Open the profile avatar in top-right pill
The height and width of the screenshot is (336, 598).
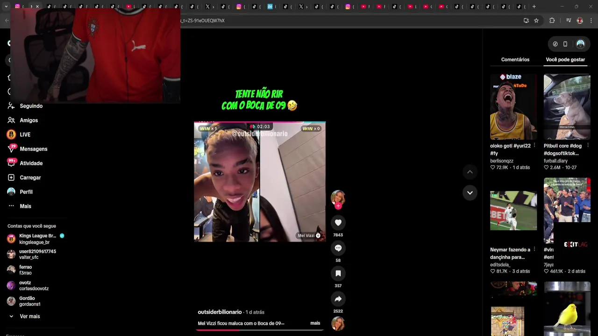[580, 44]
